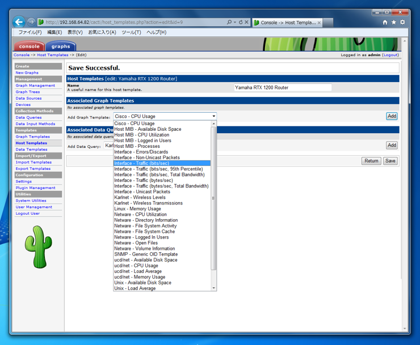Close the Console -> Host Templates browser tab
This screenshot has width=420, height=345.
pos(319,23)
